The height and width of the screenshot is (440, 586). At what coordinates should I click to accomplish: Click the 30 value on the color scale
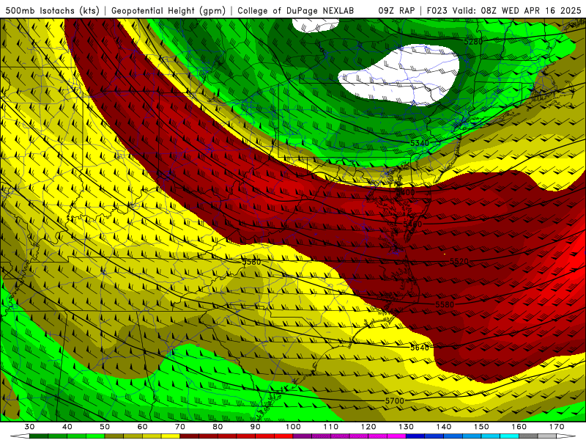pyautogui.click(x=29, y=427)
